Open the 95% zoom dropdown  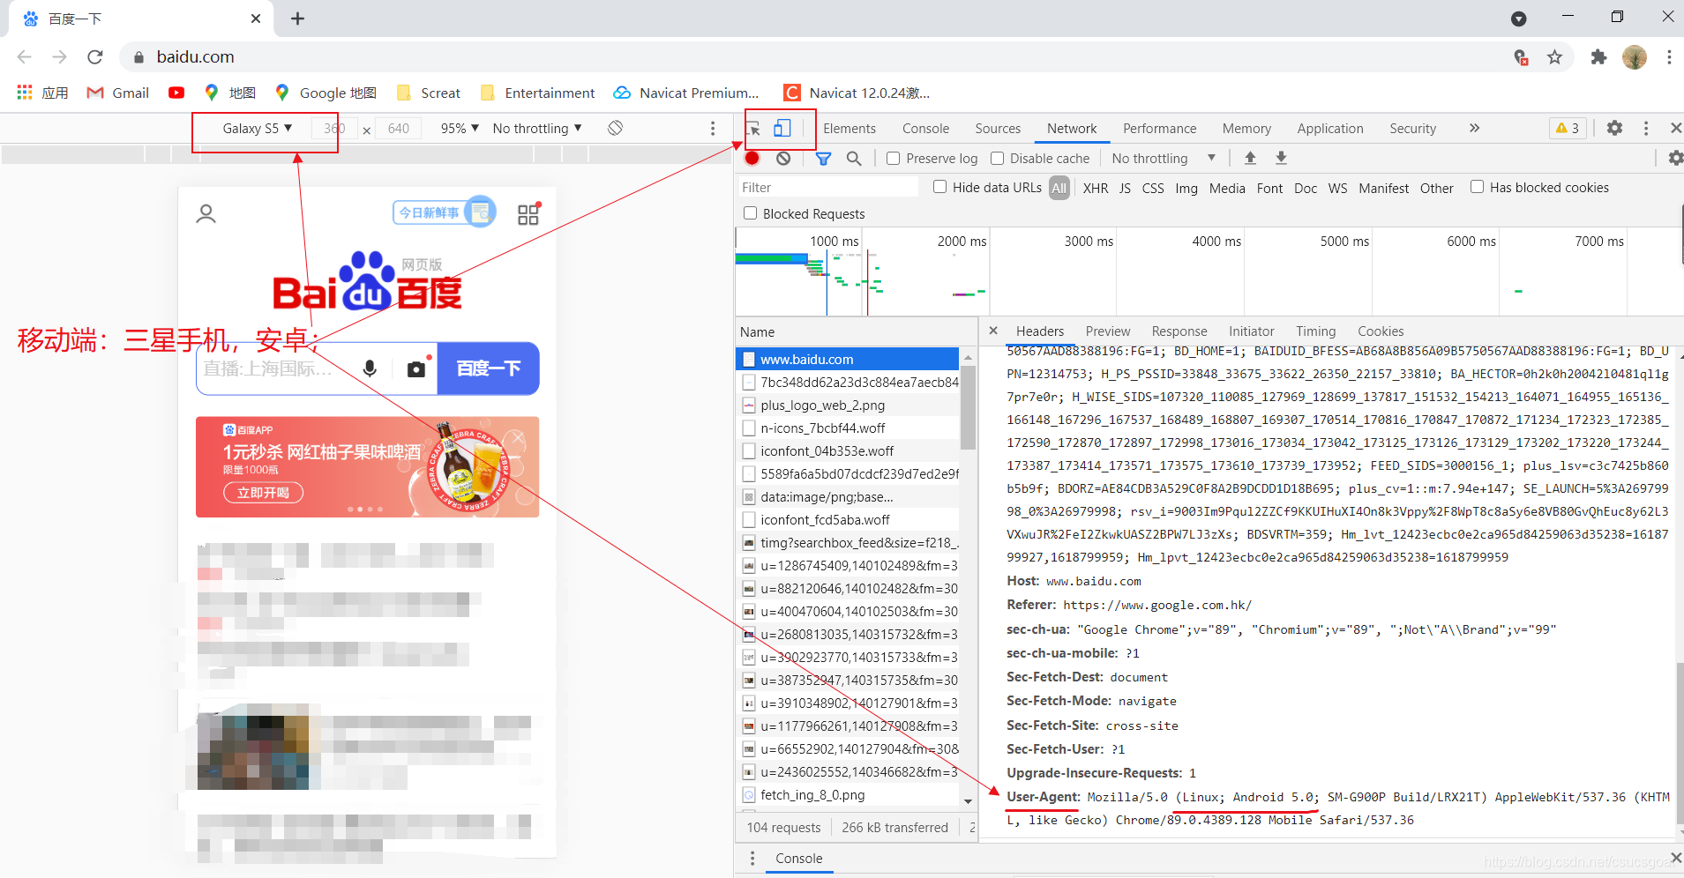click(x=460, y=128)
